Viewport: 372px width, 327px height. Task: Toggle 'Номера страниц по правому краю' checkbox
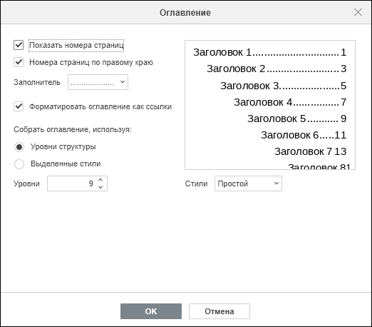point(19,62)
